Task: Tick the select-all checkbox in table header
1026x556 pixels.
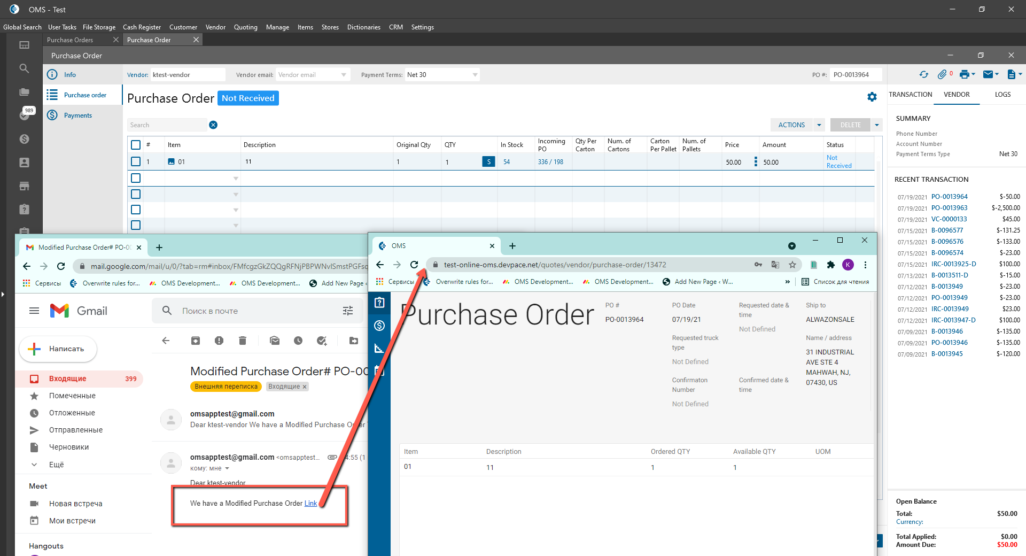Action: point(136,145)
